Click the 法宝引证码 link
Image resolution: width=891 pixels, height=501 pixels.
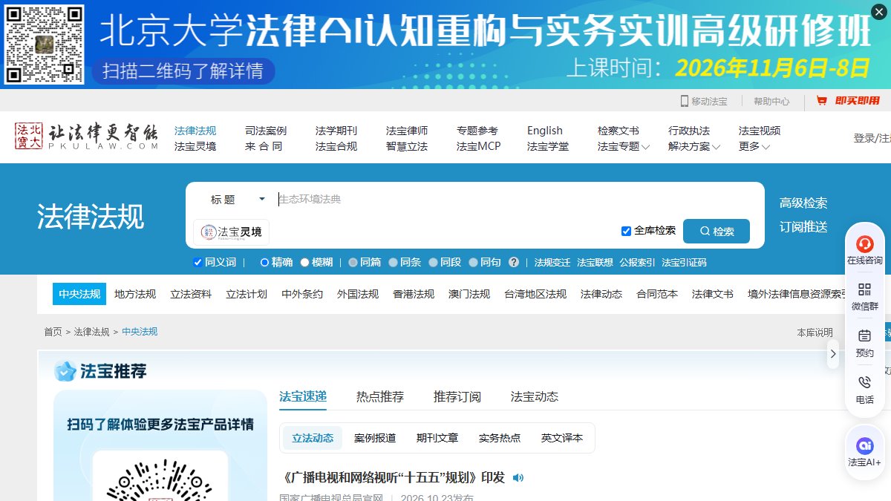point(684,262)
